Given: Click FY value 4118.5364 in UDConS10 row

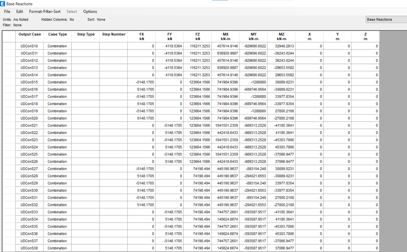Looking at the screenshot, I should pos(169,46).
